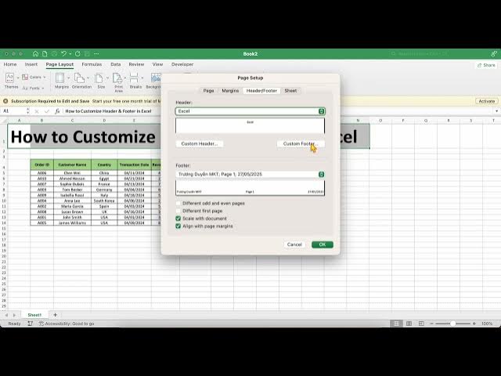Click the fx insert function icon
The width and height of the screenshot is (501, 376).
pos(57,111)
